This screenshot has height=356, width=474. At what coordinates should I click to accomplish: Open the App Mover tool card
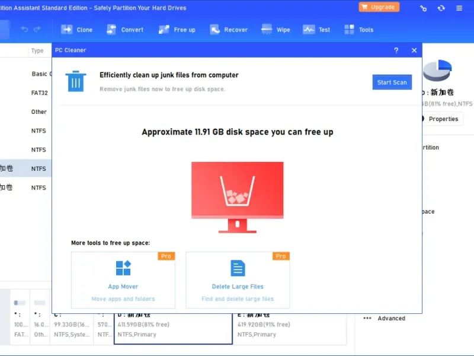tap(123, 280)
